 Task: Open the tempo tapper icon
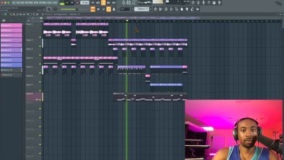tap(192, 9)
